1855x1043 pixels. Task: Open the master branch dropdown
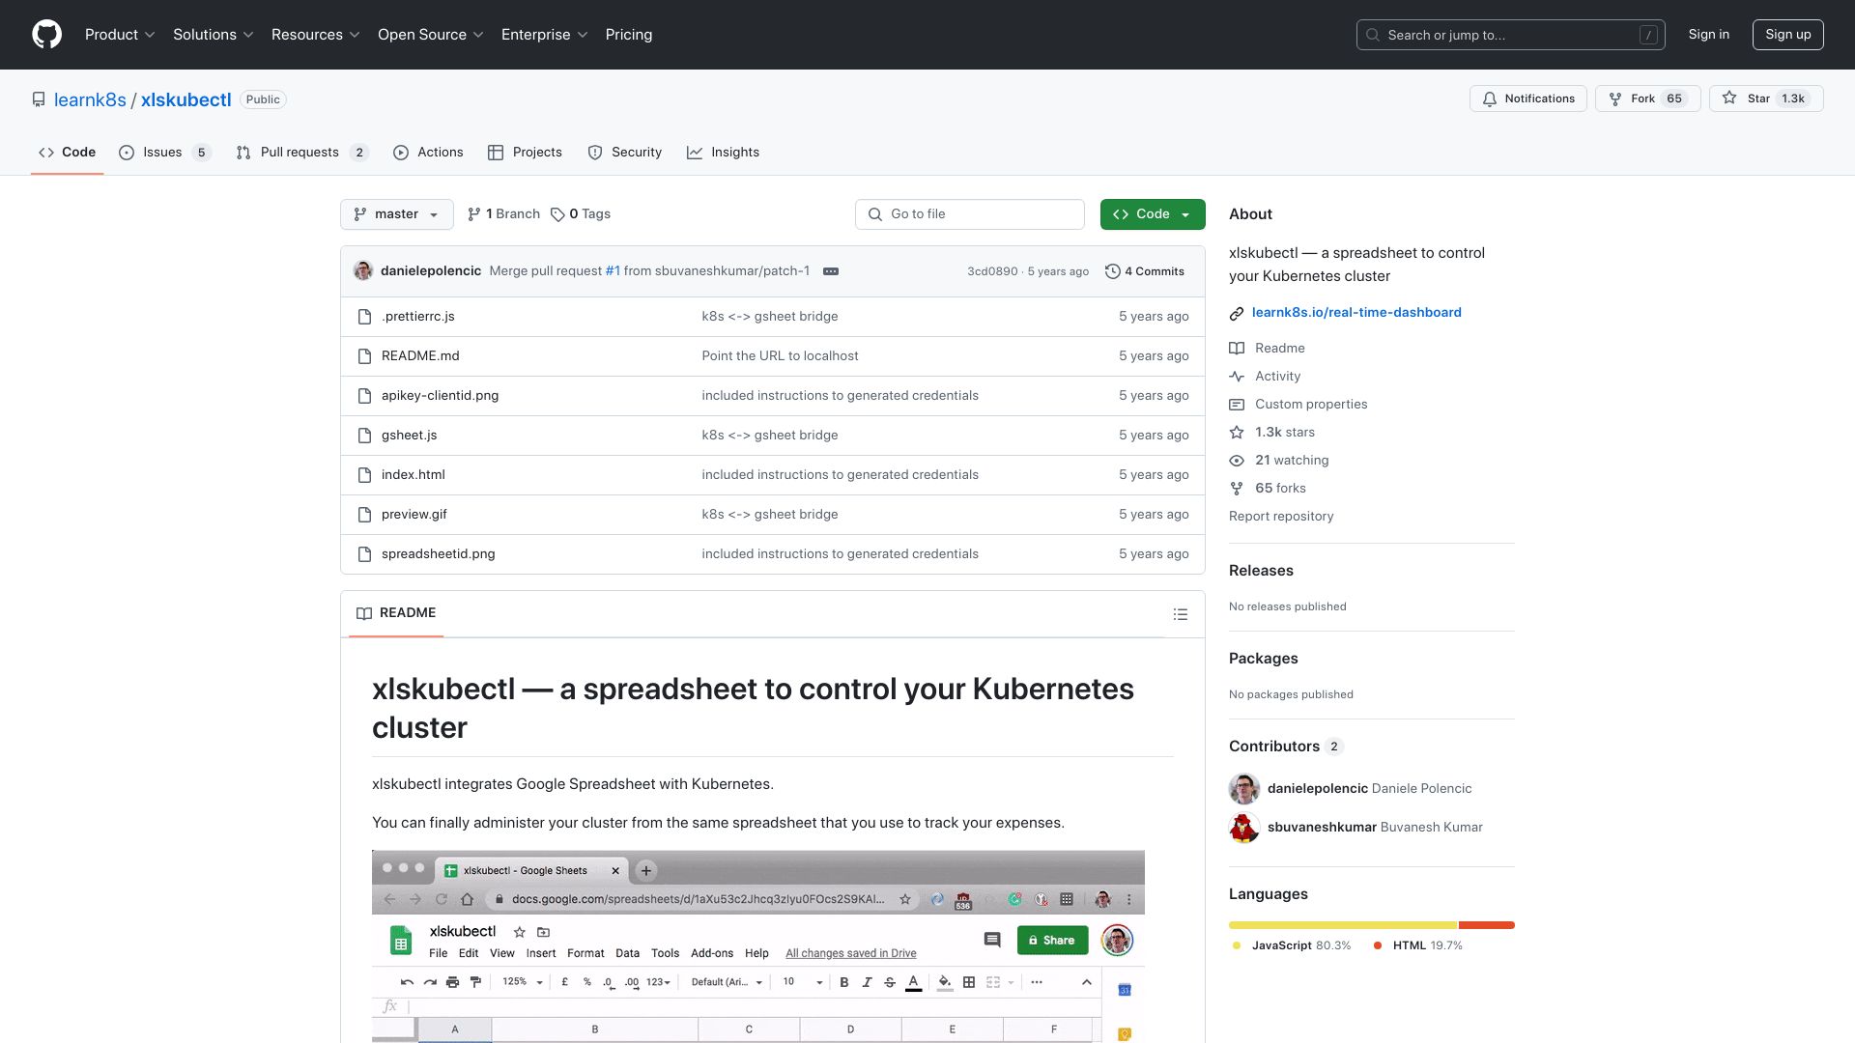(396, 214)
